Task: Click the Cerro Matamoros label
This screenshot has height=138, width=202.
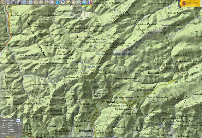Action: [65, 58]
